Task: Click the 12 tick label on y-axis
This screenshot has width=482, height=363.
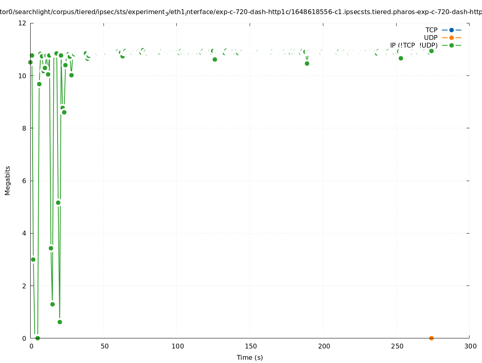Action: (23, 23)
